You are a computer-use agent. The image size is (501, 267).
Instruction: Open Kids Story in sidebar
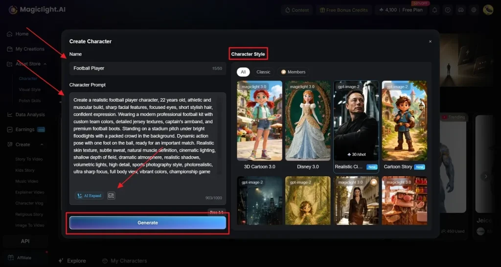click(x=24, y=170)
